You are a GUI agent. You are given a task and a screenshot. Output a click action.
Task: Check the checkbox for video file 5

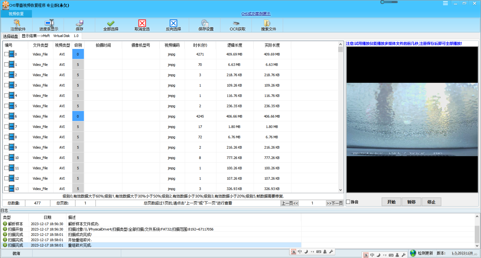click(6, 106)
